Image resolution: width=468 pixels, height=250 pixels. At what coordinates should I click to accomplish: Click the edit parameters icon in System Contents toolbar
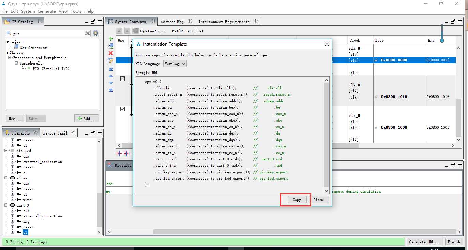[111, 60]
